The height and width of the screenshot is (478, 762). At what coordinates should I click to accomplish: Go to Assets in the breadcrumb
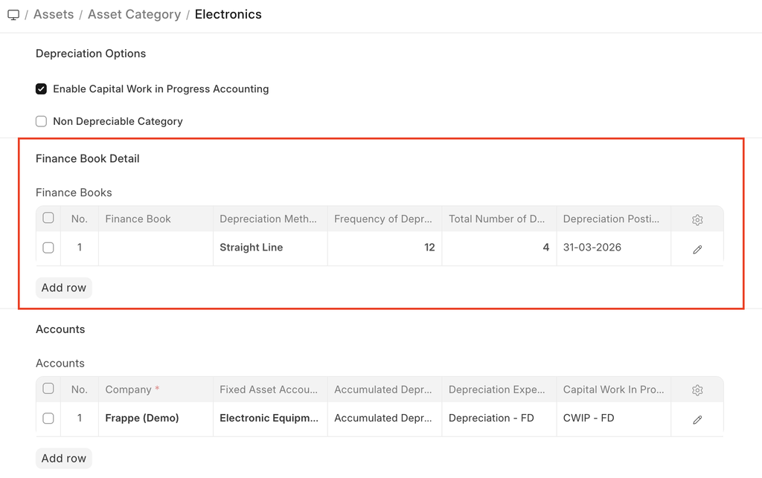(x=54, y=15)
